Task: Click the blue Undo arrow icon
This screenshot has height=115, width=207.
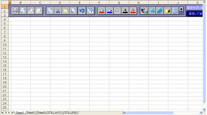Action: (82, 11)
